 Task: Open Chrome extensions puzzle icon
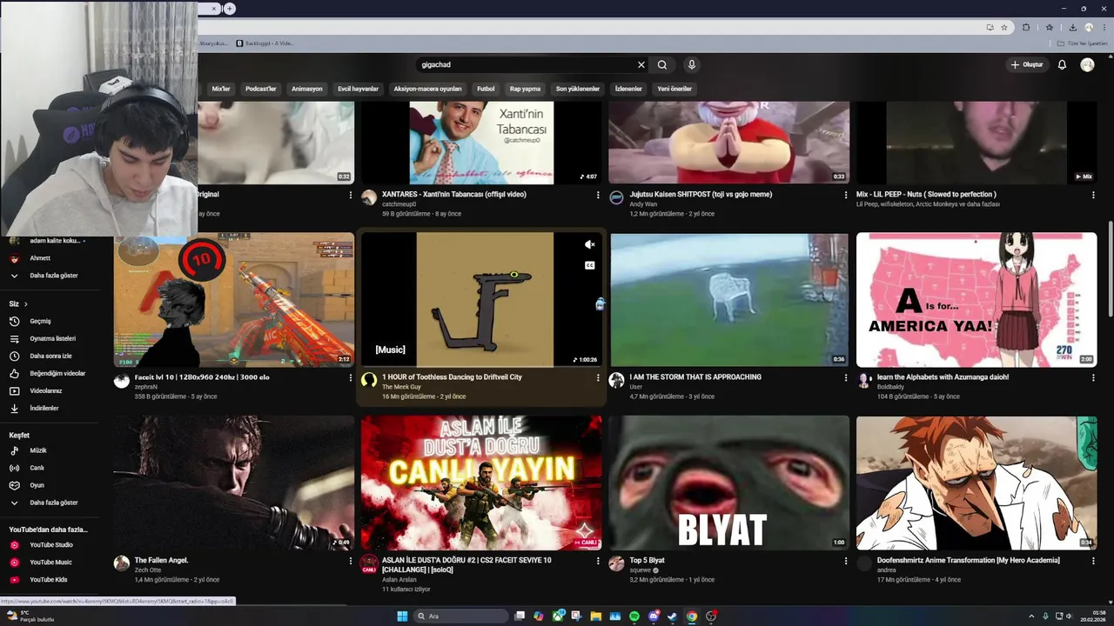(1026, 27)
